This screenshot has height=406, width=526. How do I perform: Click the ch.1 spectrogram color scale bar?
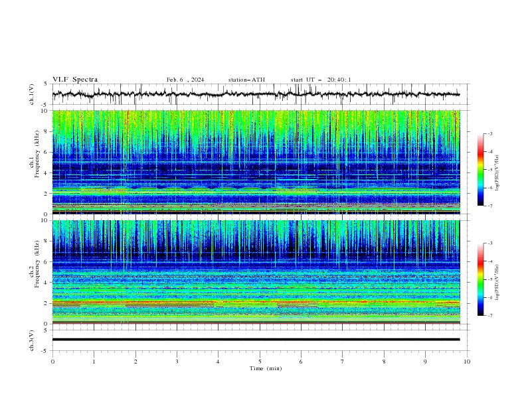tap(480, 170)
